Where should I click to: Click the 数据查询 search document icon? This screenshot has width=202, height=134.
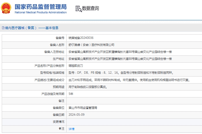coord(78,9)
